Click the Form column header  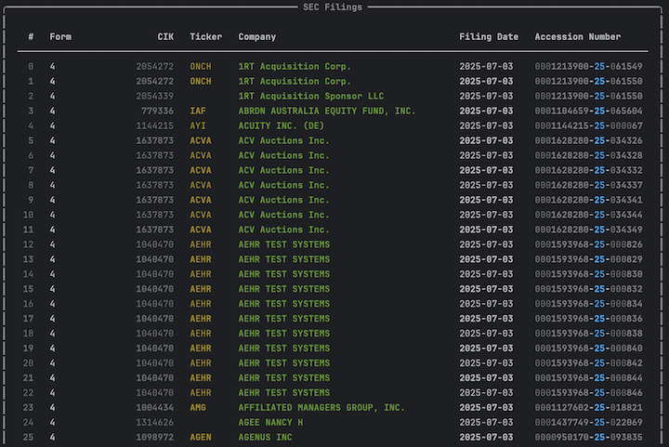pos(60,36)
